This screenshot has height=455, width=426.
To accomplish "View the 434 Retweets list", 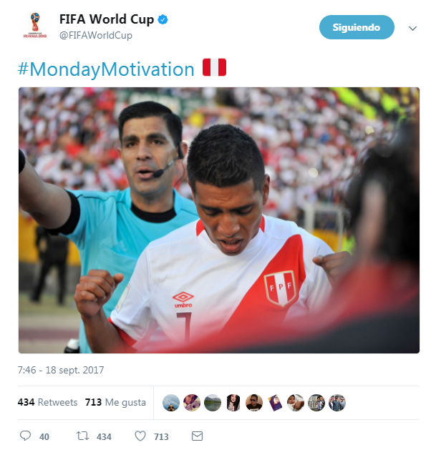I will (x=48, y=402).
